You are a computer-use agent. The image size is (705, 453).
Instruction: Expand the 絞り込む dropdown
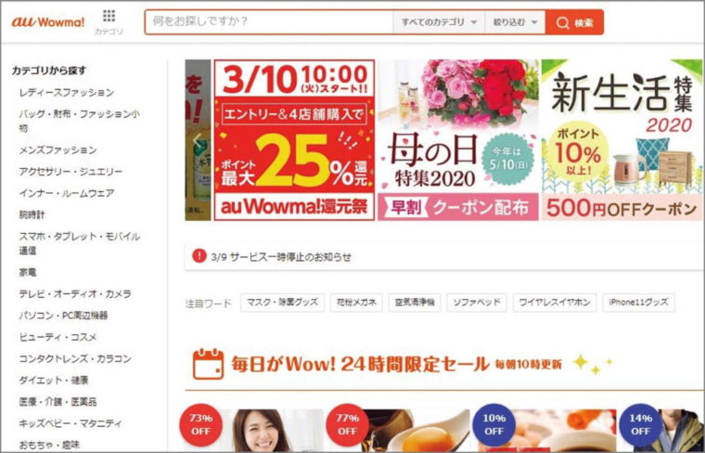click(x=515, y=22)
